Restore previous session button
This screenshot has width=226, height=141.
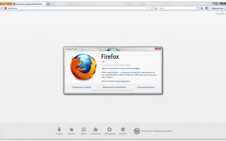[x=153, y=131]
